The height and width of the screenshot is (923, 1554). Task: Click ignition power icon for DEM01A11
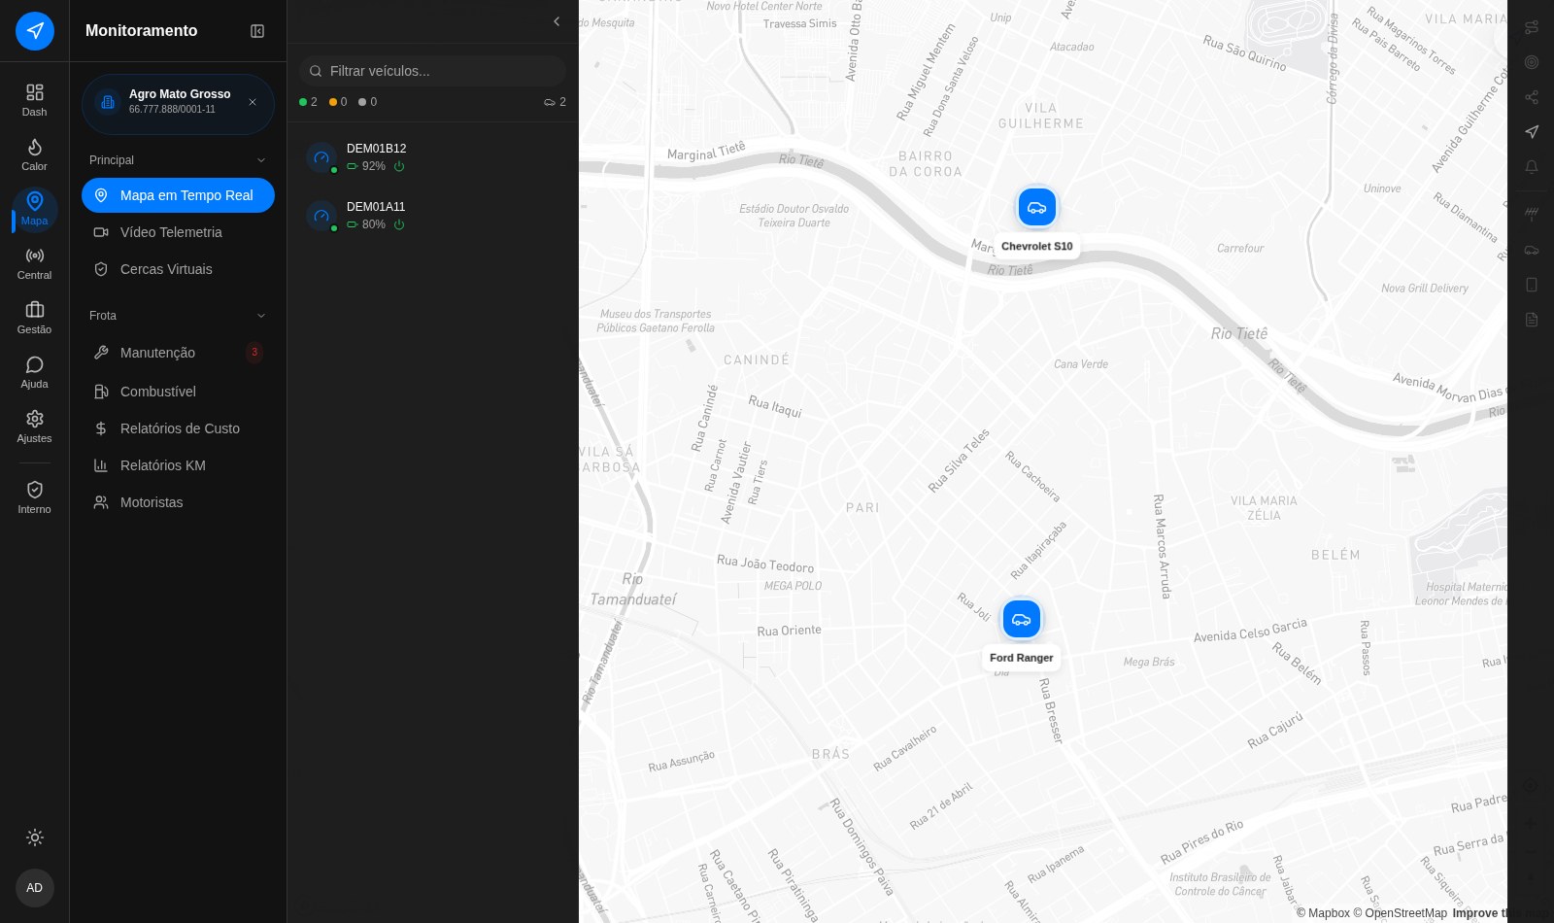tap(399, 224)
